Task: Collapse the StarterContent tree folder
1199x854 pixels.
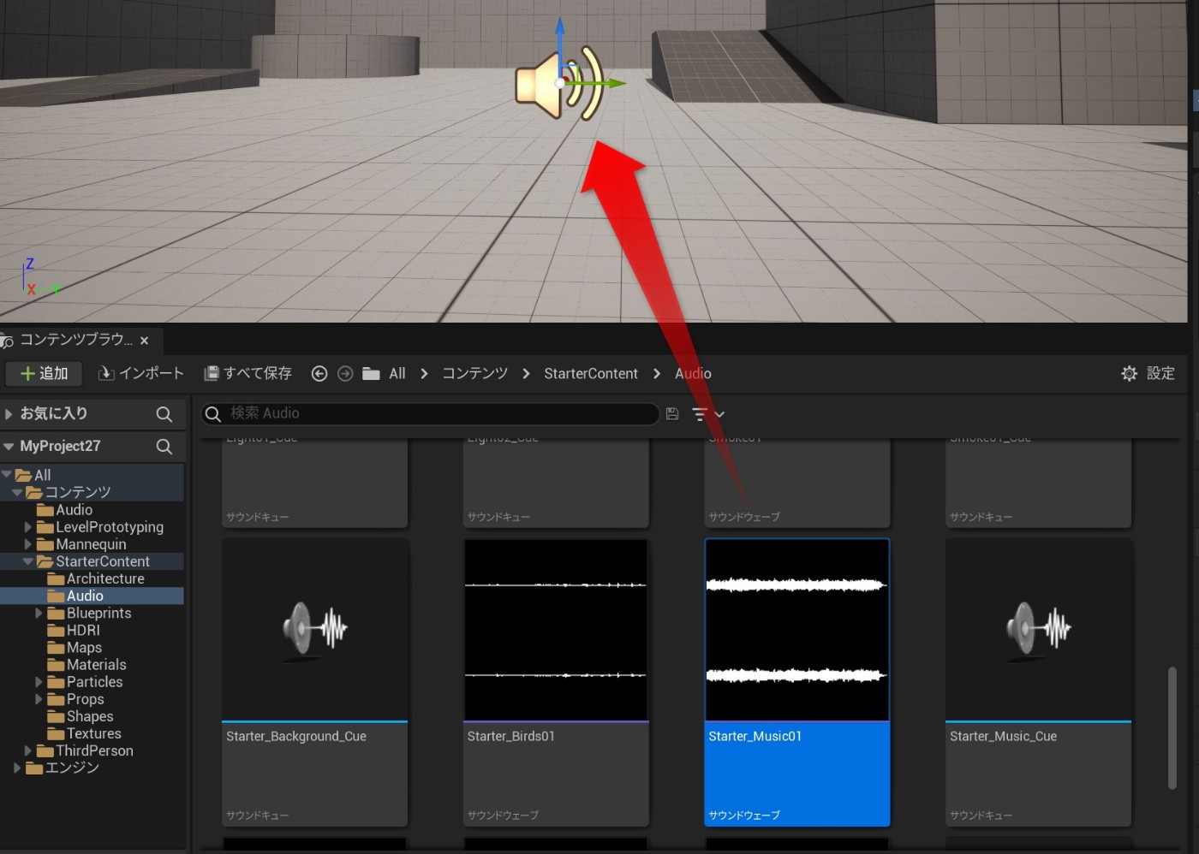Action: pos(28,561)
